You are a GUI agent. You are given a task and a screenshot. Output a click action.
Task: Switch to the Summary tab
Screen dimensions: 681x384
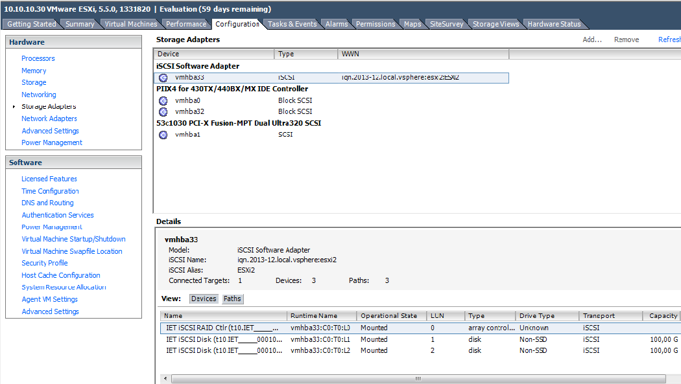pyautogui.click(x=80, y=24)
